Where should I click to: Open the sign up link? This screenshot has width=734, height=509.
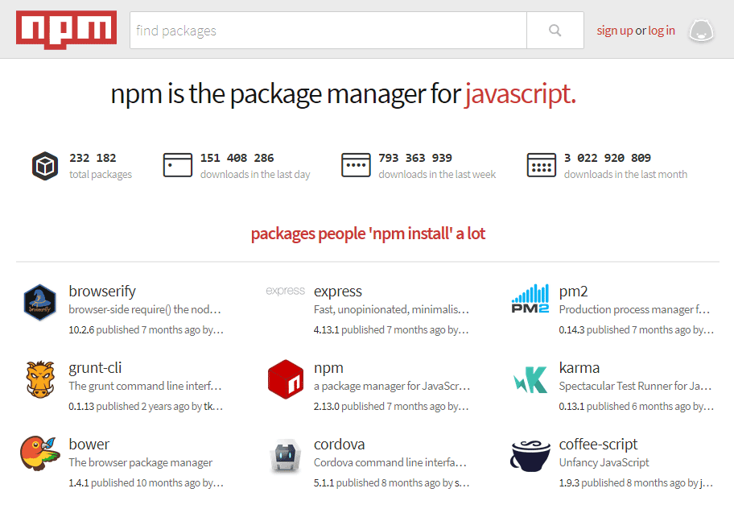coord(615,31)
